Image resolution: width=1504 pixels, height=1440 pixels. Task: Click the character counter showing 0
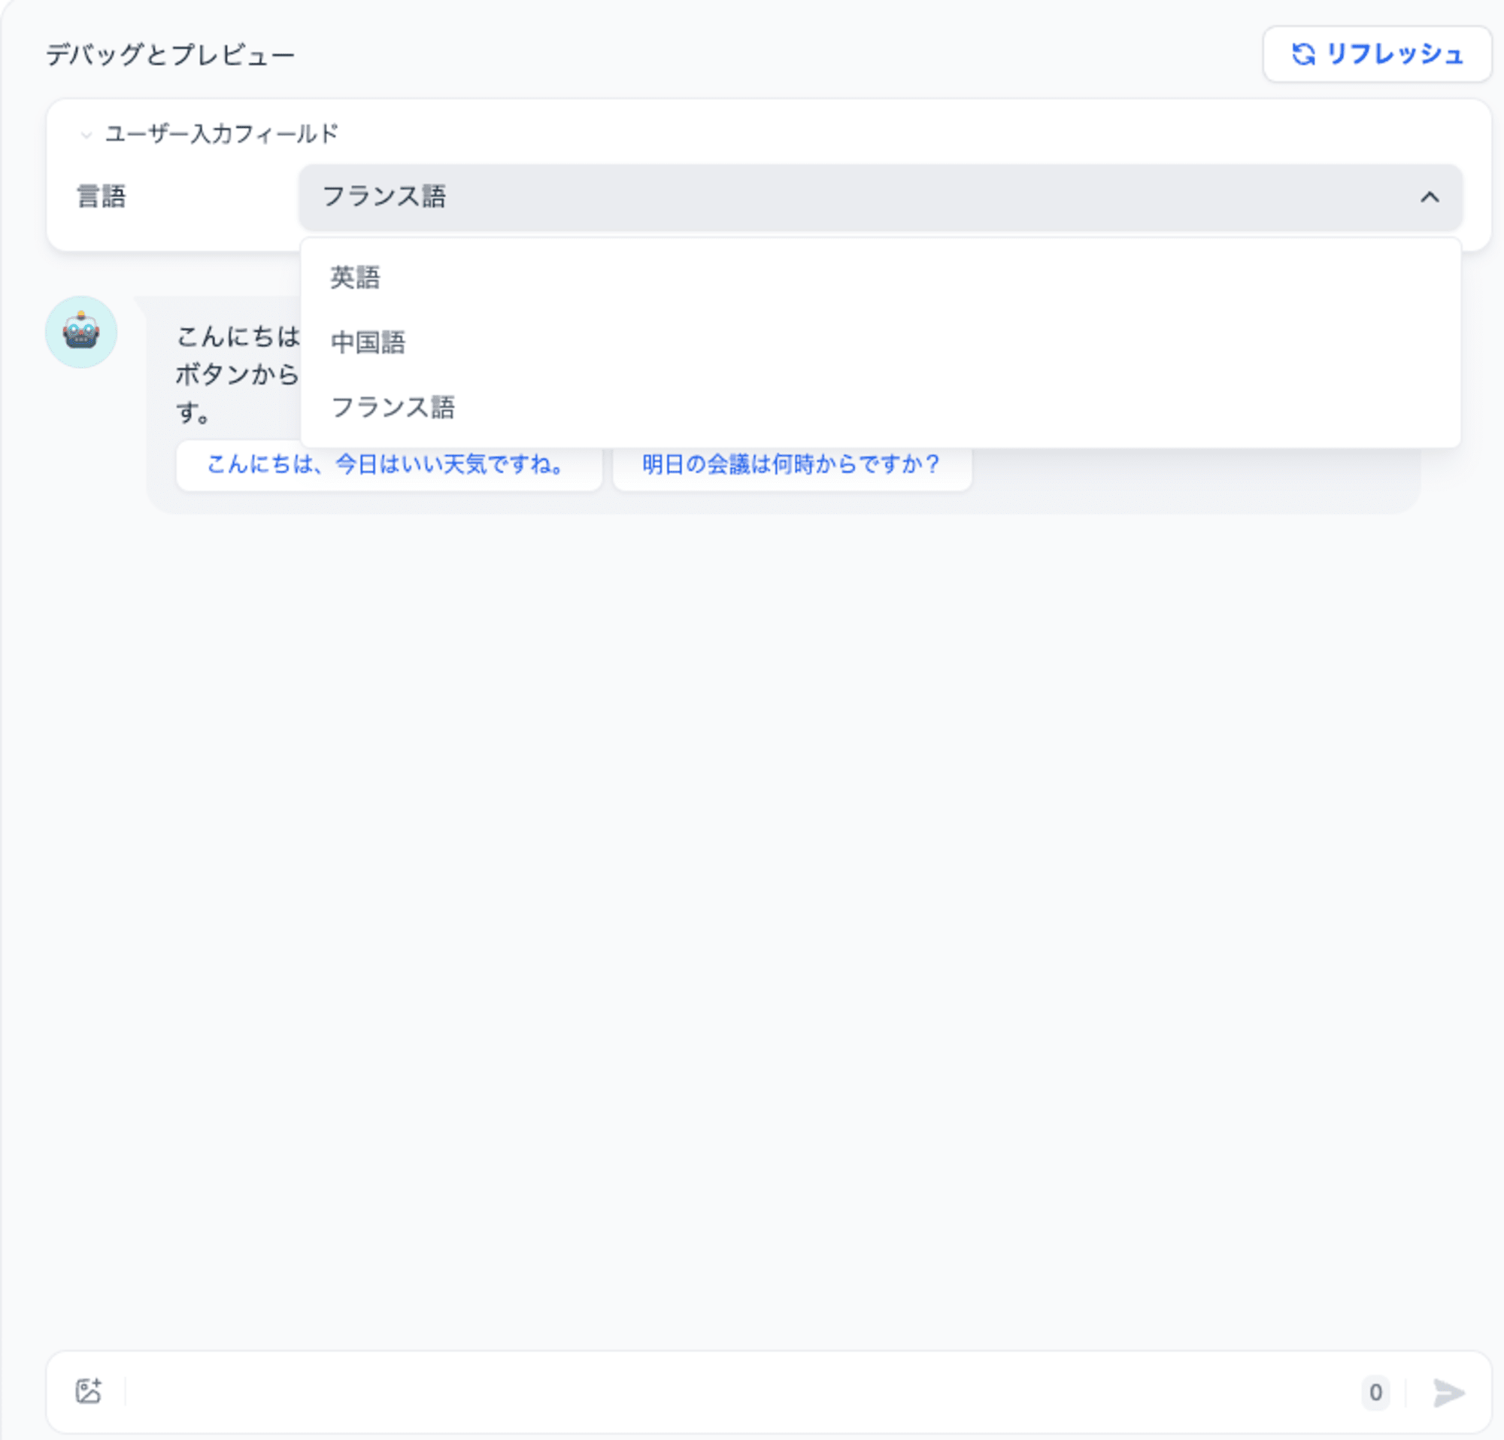1375,1392
